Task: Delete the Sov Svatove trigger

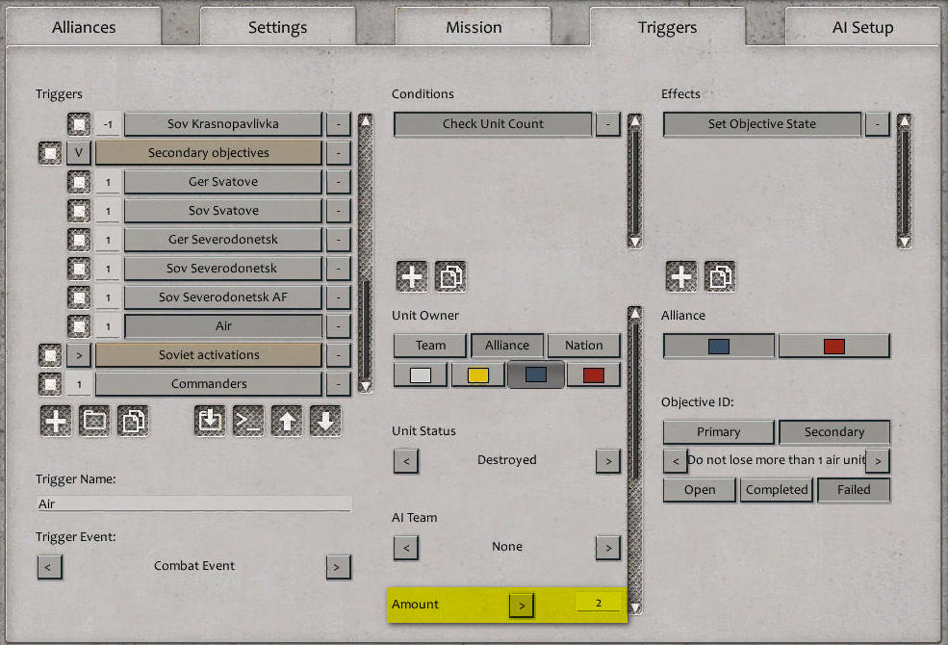Action: [x=339, y=211]
